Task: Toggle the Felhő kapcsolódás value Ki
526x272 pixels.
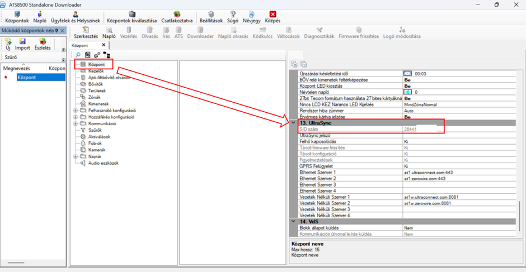Action: click(x=459, y=142)
